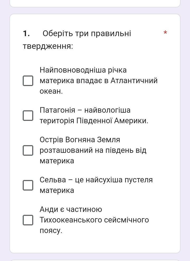
Task: Tick the Патагонія – найвологіша територія checkbox
Action: coord(28,116)
